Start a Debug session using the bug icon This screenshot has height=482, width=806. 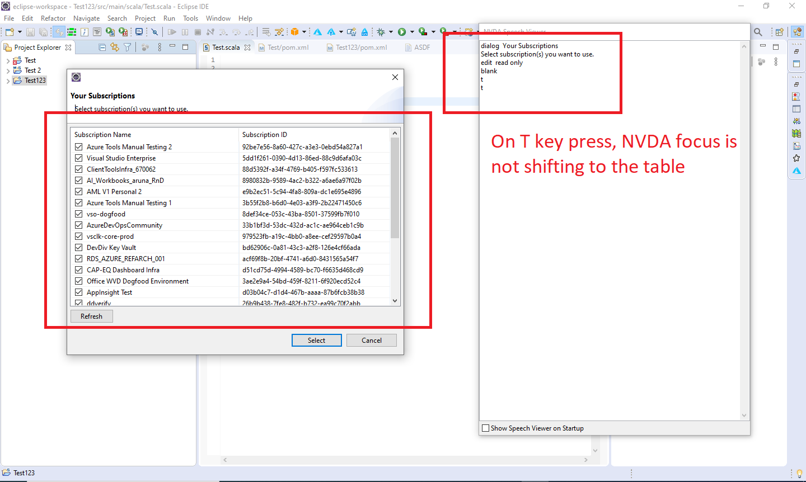click(x=381, y=32)
